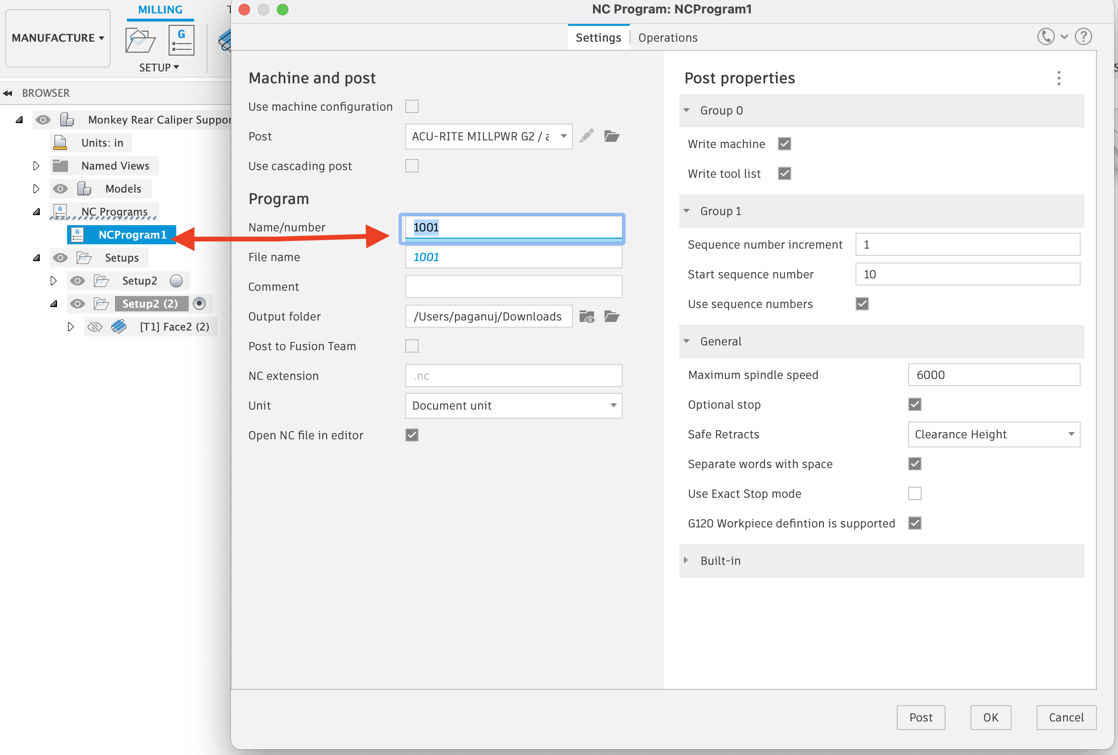Open the Safe Retracts dropdown

[x=993, y=435]
